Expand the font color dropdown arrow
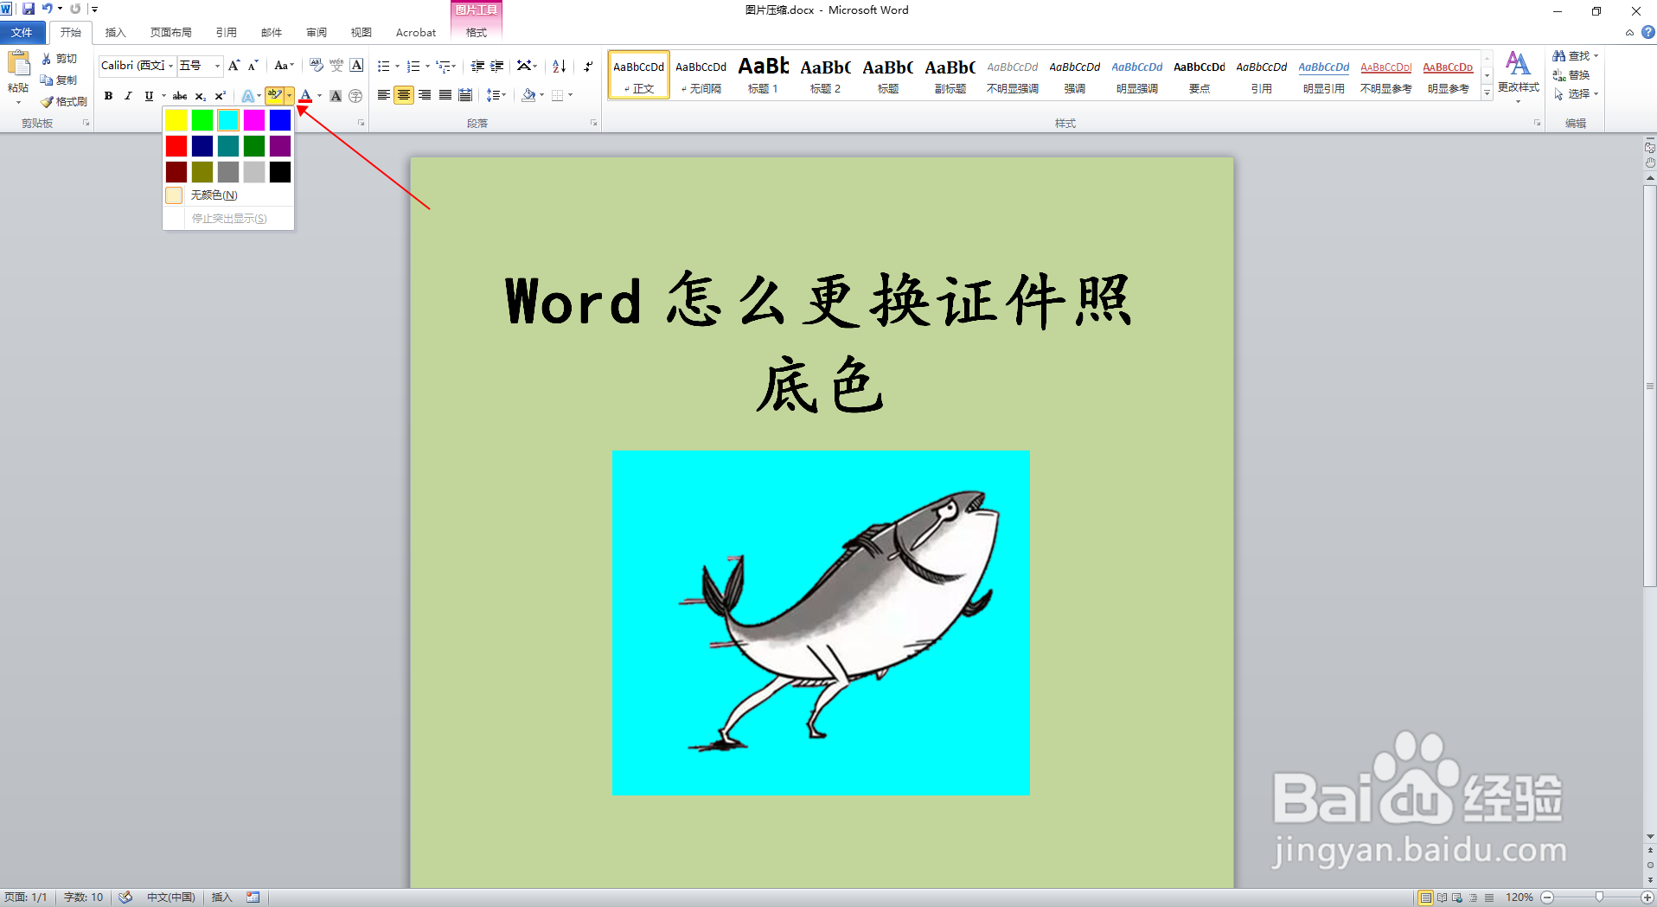Viewport: 1657px width, 907px height. coord(319,95)
